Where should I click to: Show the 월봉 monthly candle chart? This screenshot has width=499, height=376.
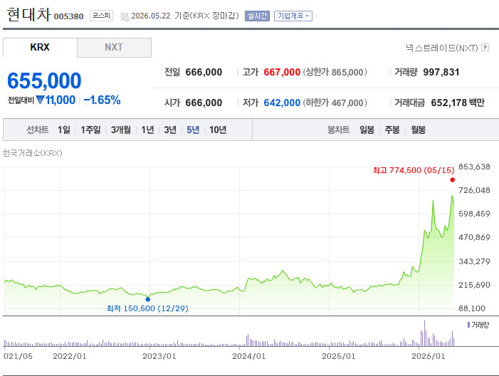point(418,130)
